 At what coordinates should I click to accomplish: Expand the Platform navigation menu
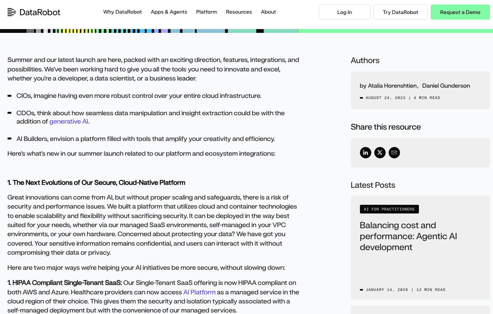[206, 12]
